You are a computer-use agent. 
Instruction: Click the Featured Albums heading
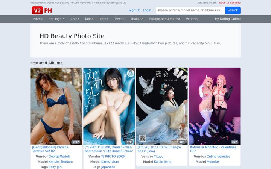46,63
